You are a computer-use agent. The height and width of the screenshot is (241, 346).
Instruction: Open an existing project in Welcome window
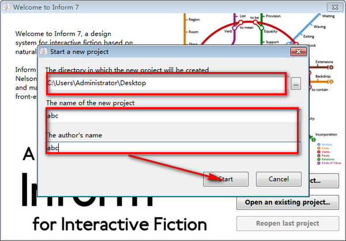coord(288,202)
